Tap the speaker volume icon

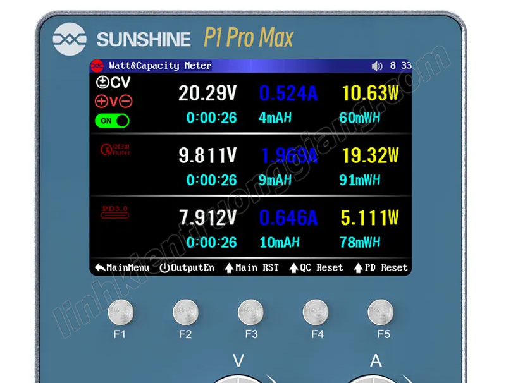376,66
